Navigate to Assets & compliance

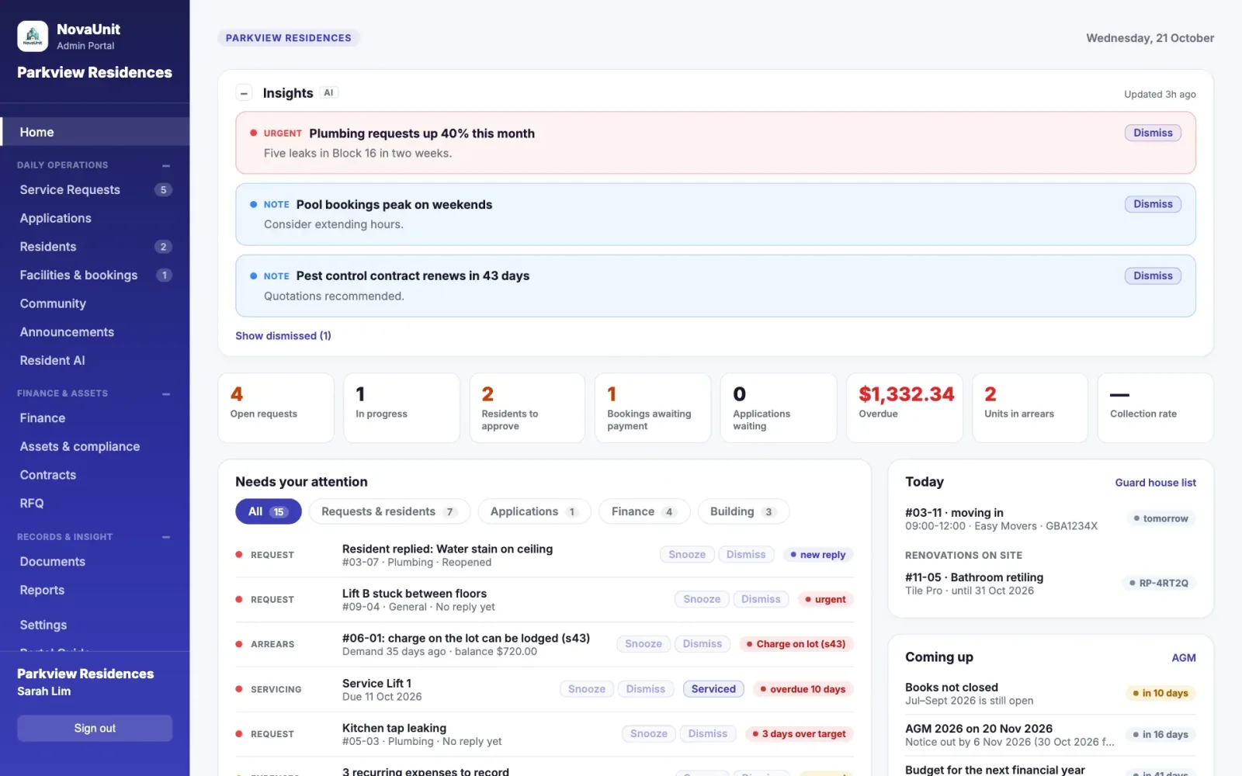(x=95, y=447)
